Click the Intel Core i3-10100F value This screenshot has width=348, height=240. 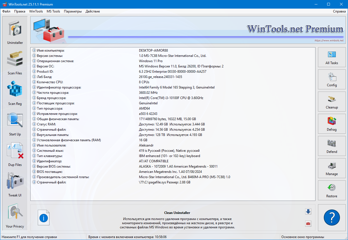click(x=171, y=98)
